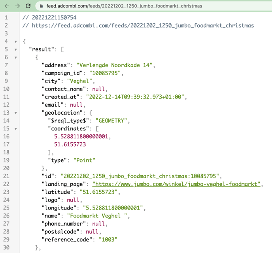Viewport: 272px width, 253px height.
Task: Click the "coordinates" key name
Action: pos(68,128)
